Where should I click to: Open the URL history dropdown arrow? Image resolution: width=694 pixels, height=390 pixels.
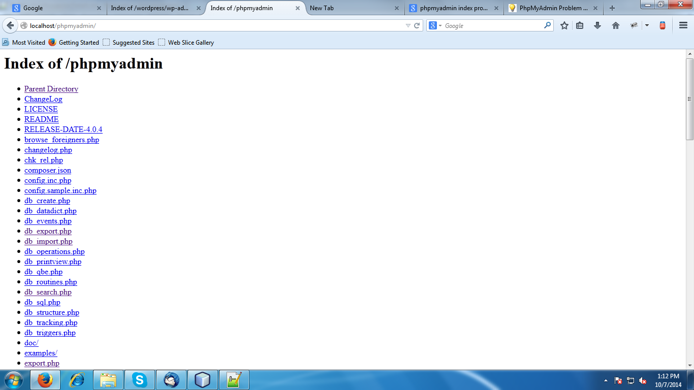(x=408, y=25)
